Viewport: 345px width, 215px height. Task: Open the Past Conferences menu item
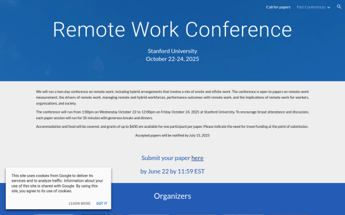[x=311, y=7]
